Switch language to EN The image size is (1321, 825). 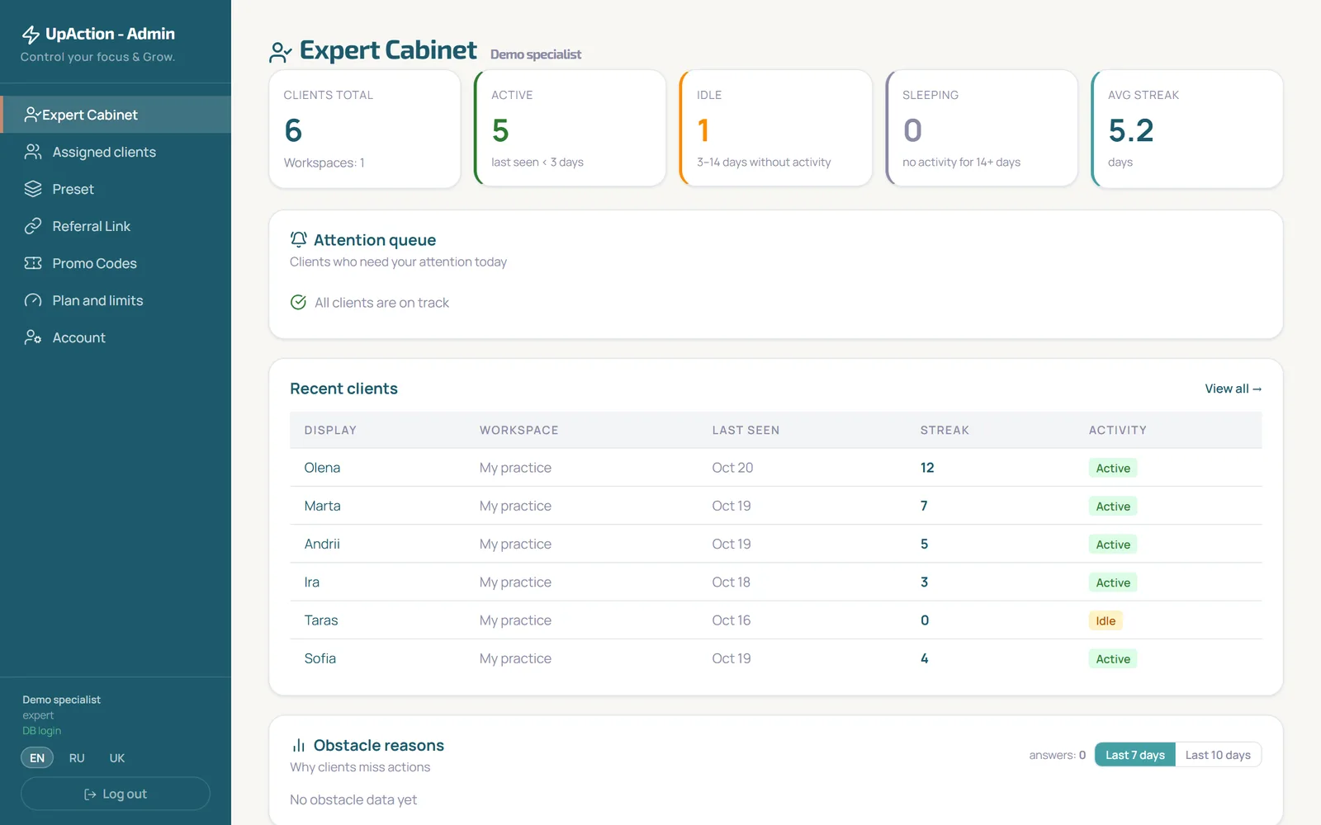click(37, 757)
